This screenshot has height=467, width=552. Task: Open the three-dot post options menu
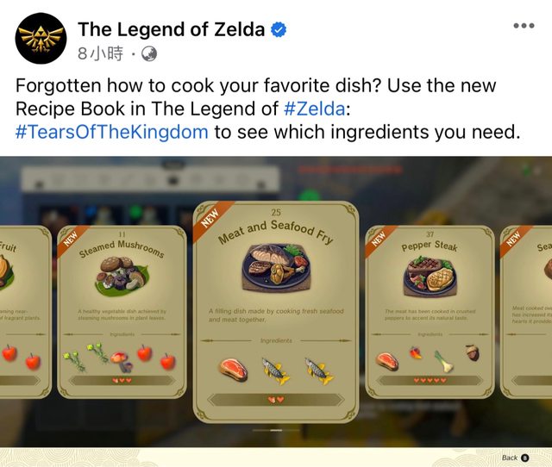pos(524,26)
